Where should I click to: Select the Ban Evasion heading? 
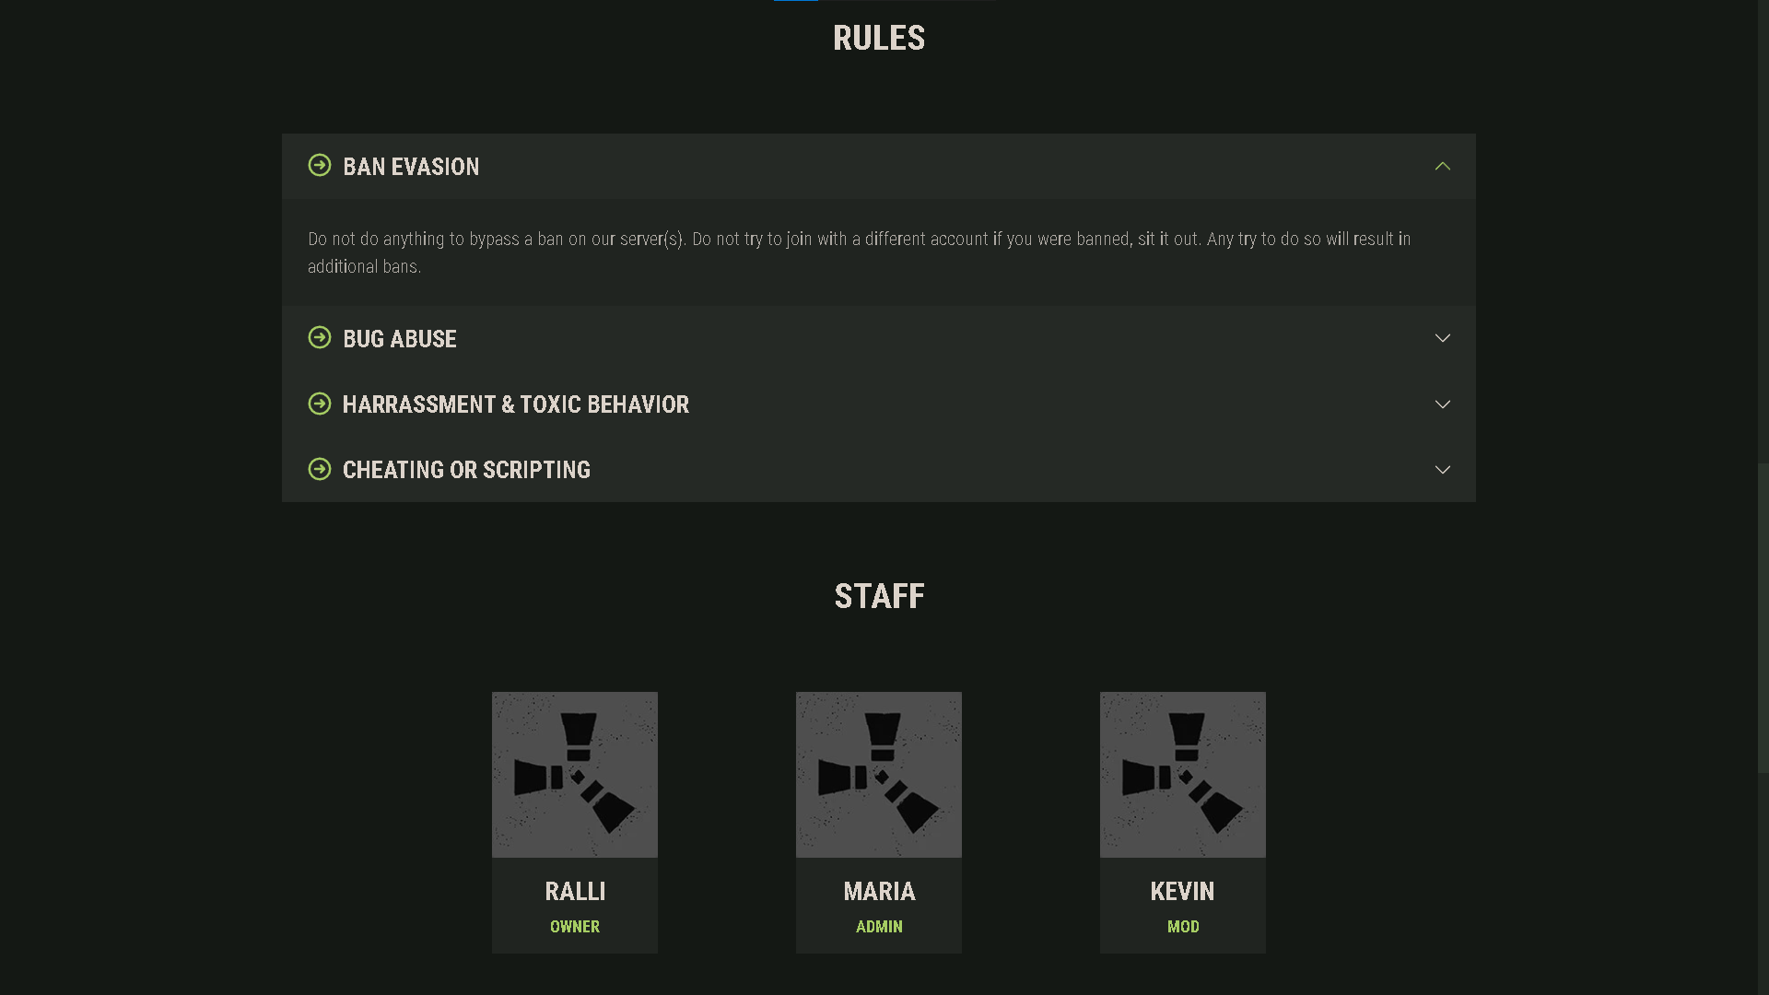(411, 167)
